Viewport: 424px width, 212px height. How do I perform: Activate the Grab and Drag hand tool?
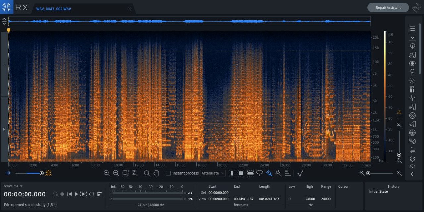click(x=156, y=173)
